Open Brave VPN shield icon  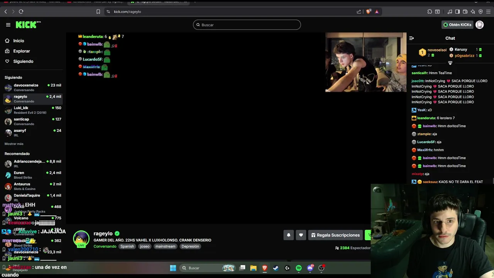pyautogui.click(x=480, y=12)
